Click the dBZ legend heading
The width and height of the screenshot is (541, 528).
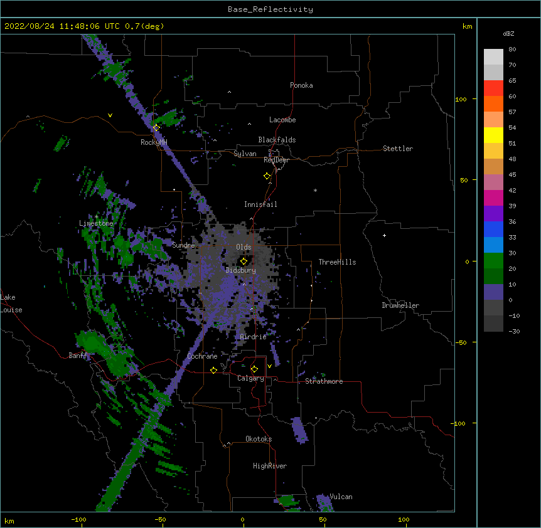coord(508,34)
